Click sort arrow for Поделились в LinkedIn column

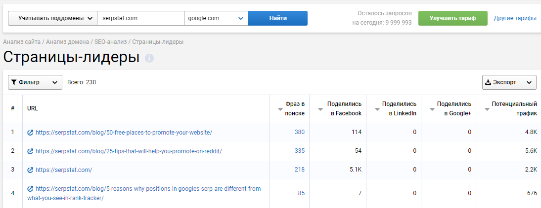(377, 109)
